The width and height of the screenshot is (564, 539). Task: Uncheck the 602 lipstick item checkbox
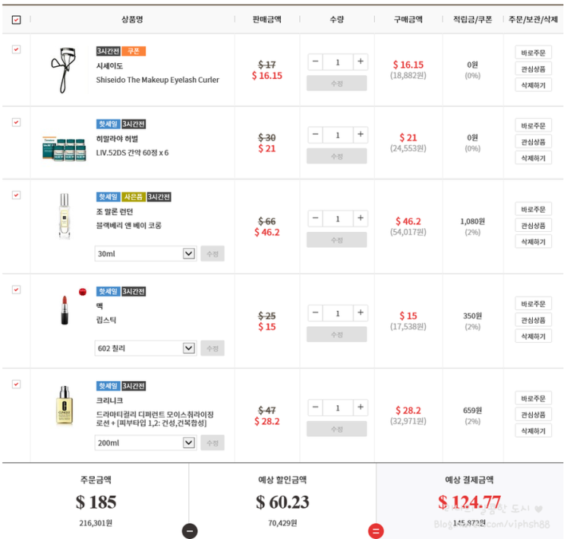coord(16,290)
